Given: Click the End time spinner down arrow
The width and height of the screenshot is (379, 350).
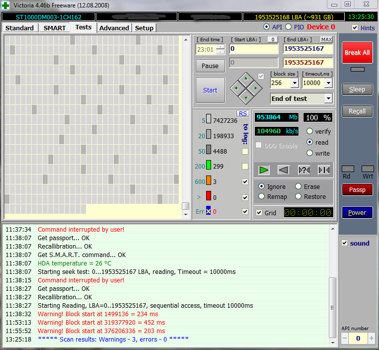Looking at the screenshot, I should (x=220, y=52).
